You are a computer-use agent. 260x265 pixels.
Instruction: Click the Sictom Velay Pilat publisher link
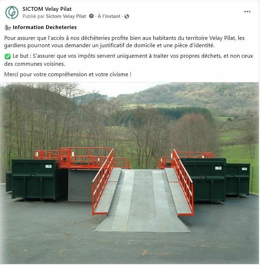click(x=66, y=16)
